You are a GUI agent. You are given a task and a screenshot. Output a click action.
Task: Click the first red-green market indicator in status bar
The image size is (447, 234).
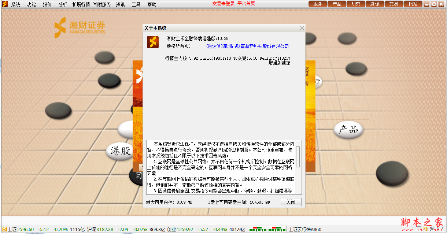pos(258,230)
